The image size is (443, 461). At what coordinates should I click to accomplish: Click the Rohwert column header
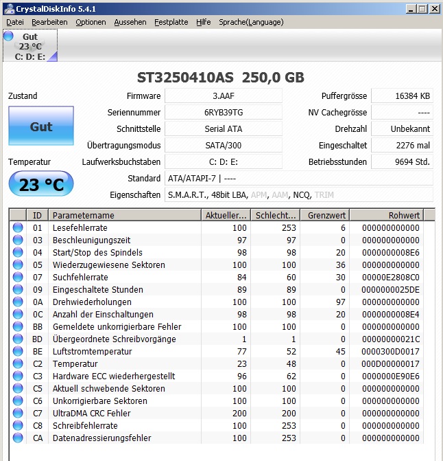386,215
